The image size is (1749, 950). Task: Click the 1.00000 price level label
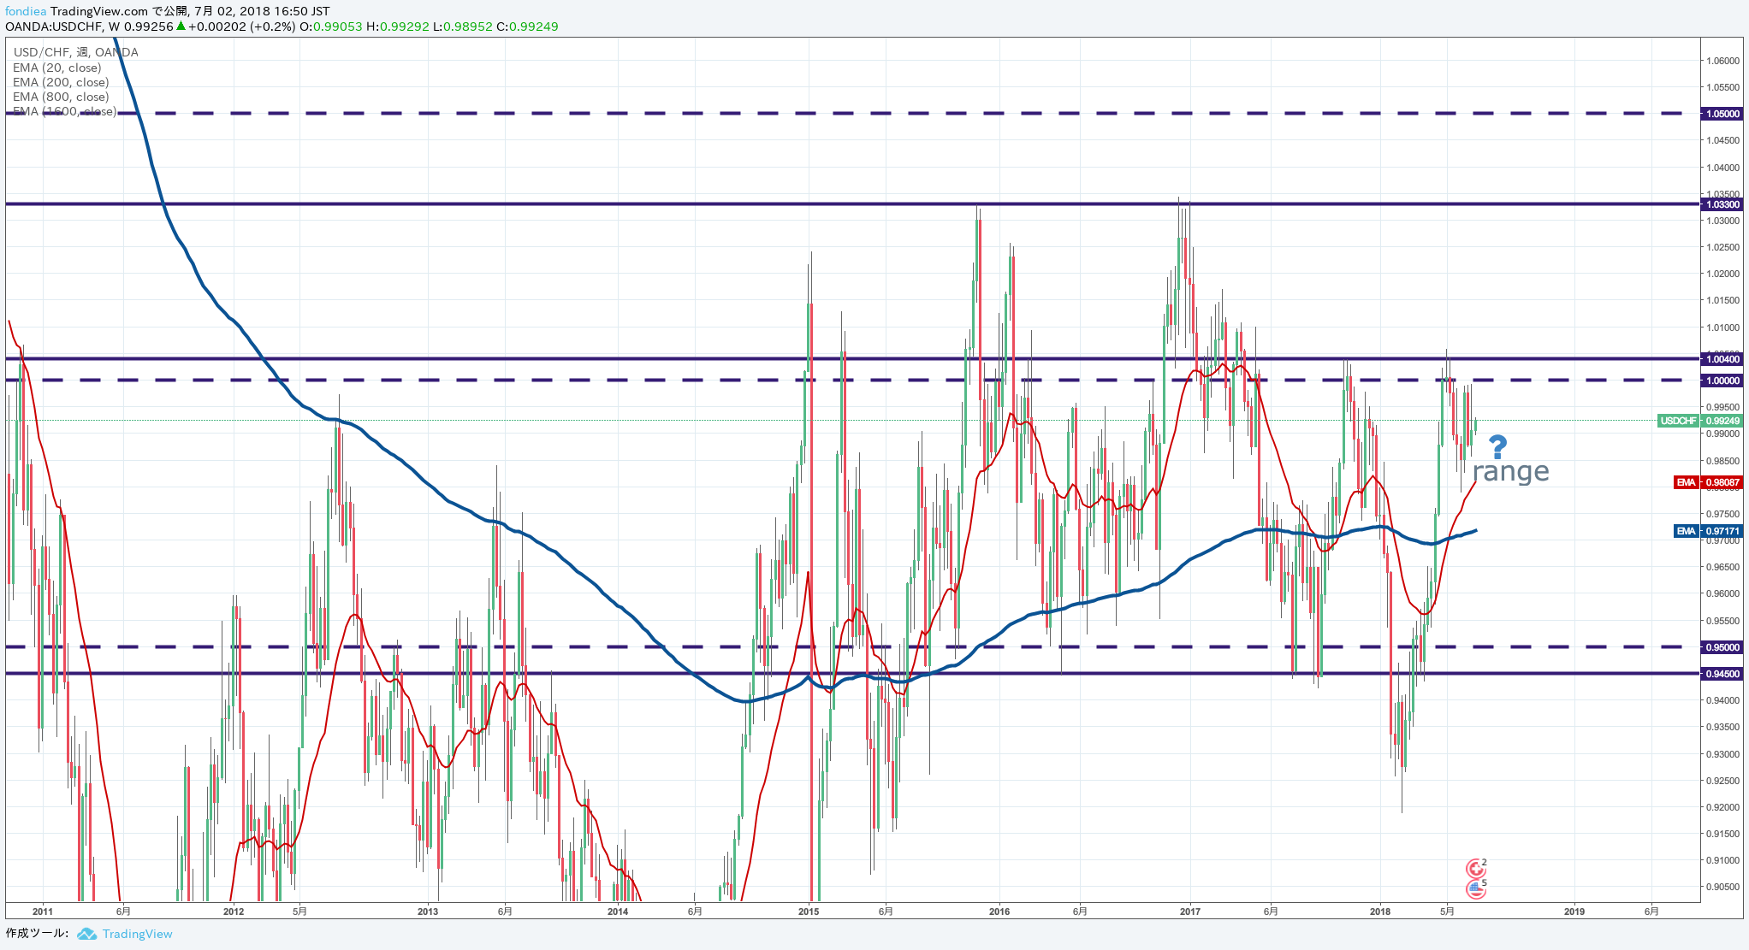coord(1722,381)
